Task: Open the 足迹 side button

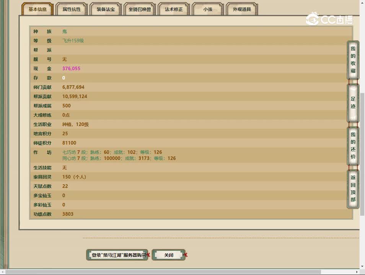Action: (x=353, y=103)
